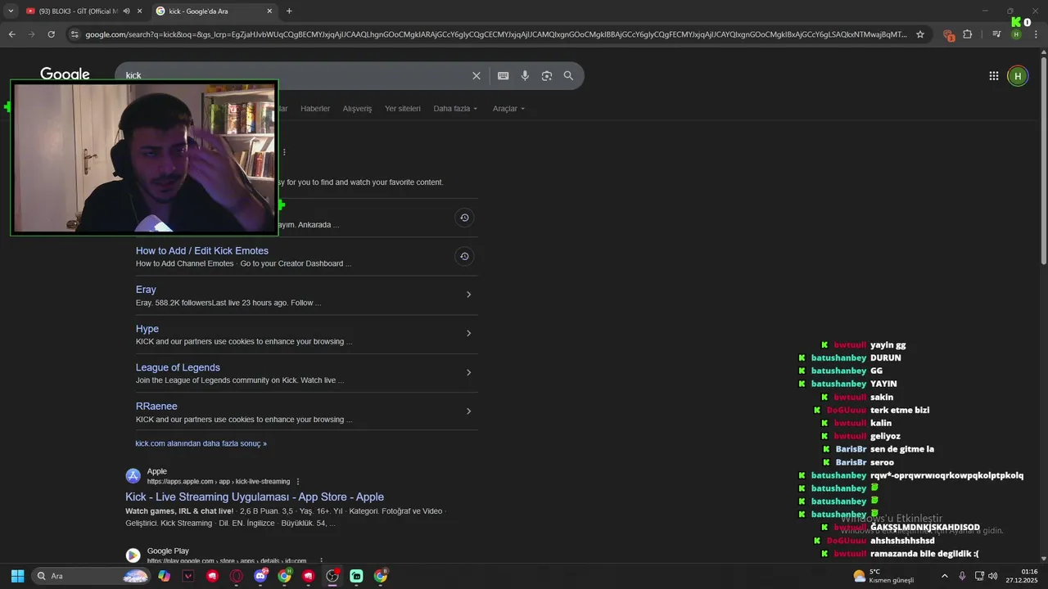This screenshot has height=589, width=1048.
Task: Open the Chrome profile H icon
Action: [x=1016, y=34]
